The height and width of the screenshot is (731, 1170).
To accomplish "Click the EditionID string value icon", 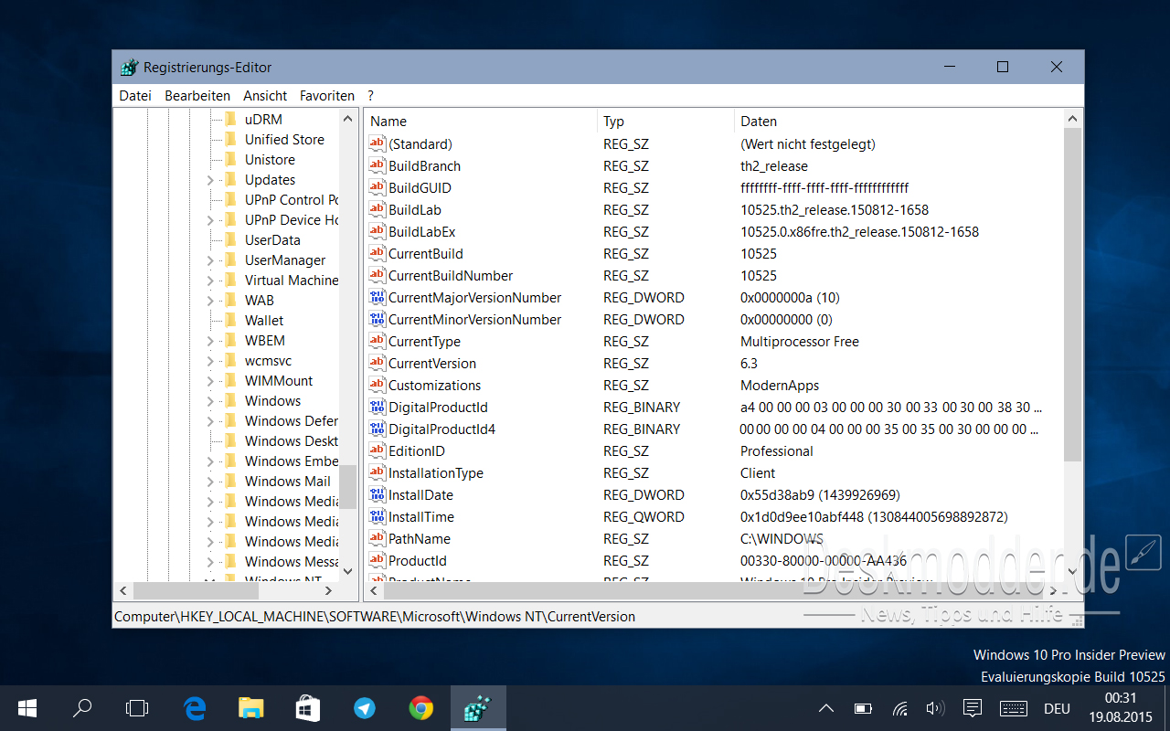I will (x=378, y=450).
